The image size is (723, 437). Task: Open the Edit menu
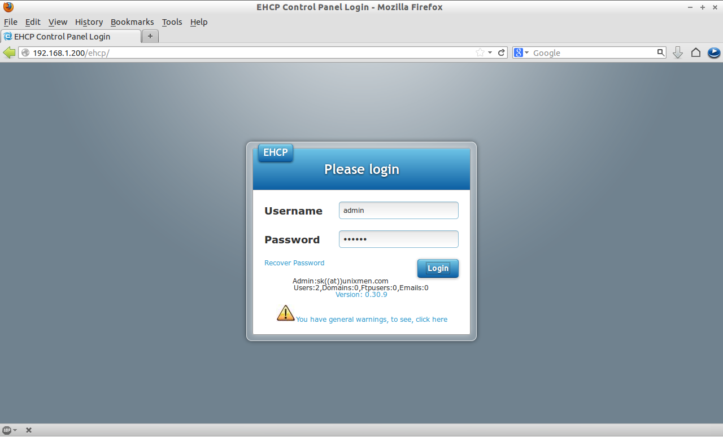click(33, 22)
